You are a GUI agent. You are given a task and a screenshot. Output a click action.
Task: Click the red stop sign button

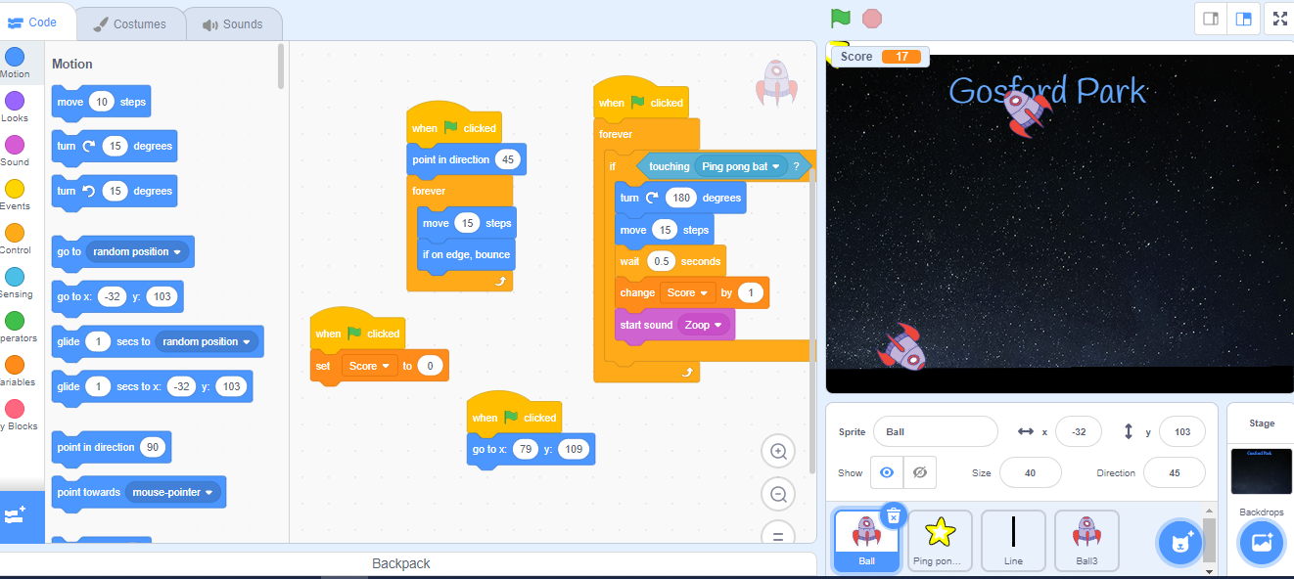[x=872, y=18]
